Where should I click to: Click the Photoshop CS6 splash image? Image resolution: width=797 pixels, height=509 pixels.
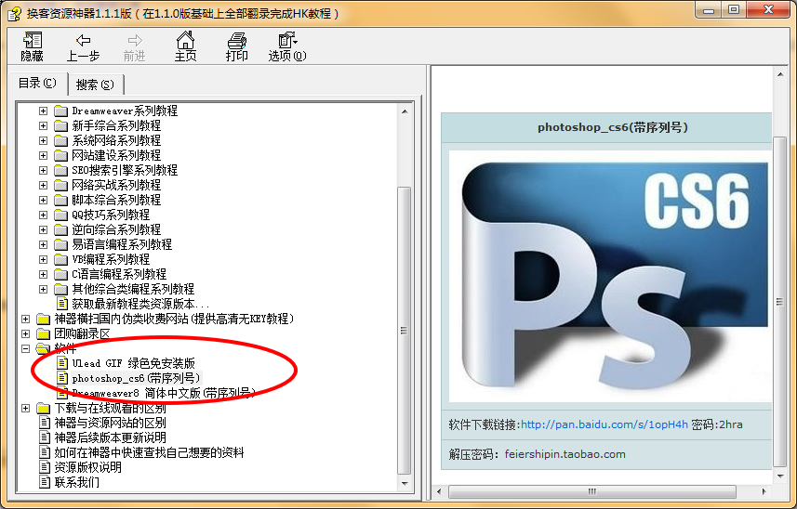tap(609, 277)
